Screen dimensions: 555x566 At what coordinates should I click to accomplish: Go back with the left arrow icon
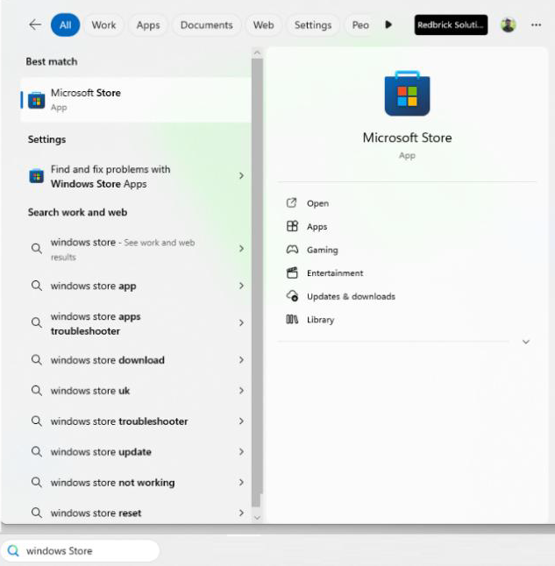click(x=35, y=25)
